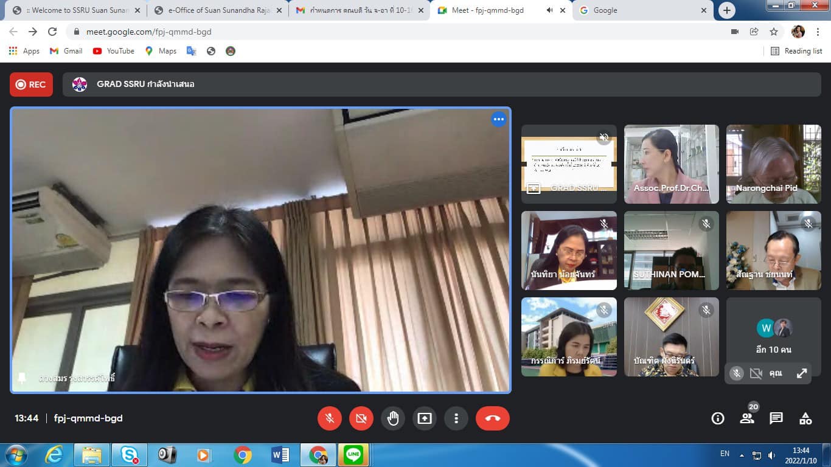Open more options three-dot menu in control bar
The height and width of the screenshot is (467, 831).
coord(456,418)
